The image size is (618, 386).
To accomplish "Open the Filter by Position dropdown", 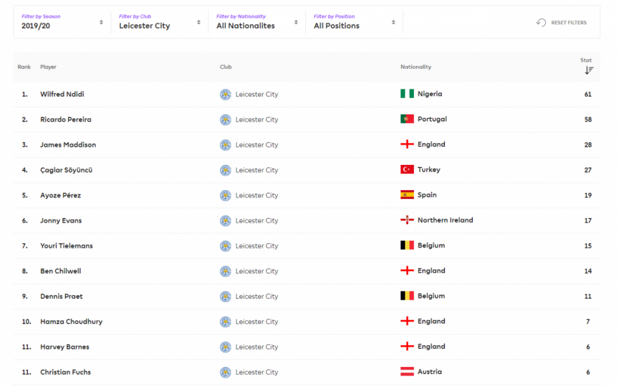I will pyautogui.click(x=354, y=22).
